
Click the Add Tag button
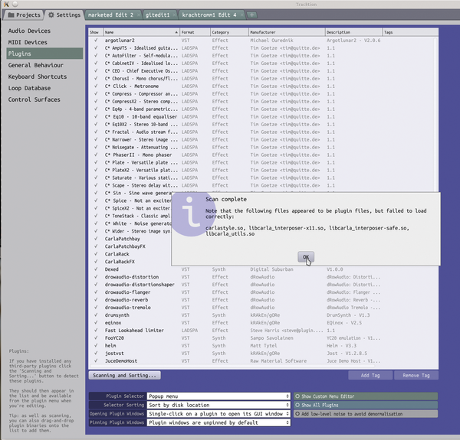pos(370,375)
